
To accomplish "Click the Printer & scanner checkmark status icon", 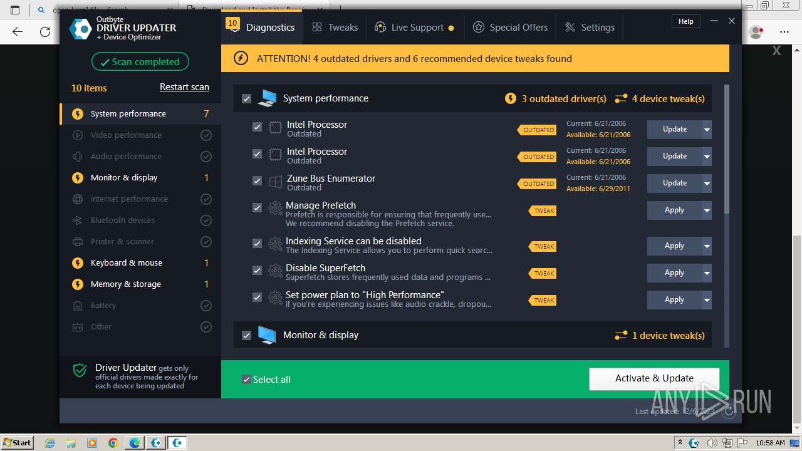I will tap(206, 242).
